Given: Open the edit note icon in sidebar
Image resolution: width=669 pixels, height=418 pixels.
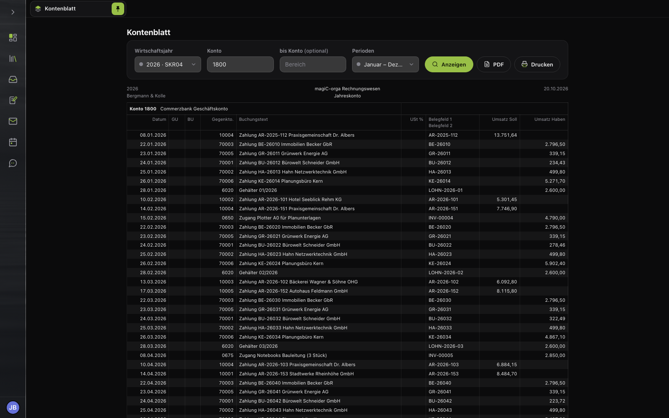Looking at the screenshot, I should [13, 100].
